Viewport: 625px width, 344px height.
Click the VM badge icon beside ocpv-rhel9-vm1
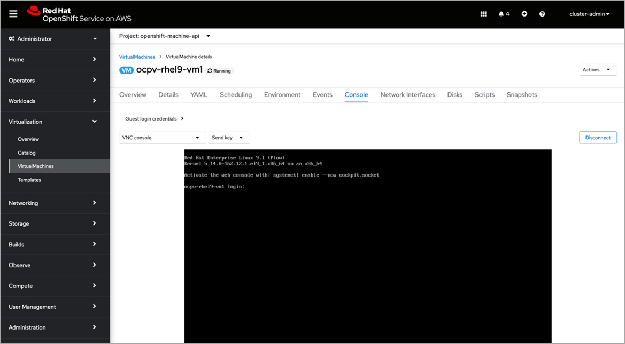click(126, 70)
